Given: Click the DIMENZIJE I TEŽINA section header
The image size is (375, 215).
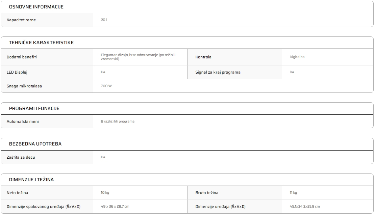Looking at the screenshot, I should pyautogui.click(x=31, y=180).
